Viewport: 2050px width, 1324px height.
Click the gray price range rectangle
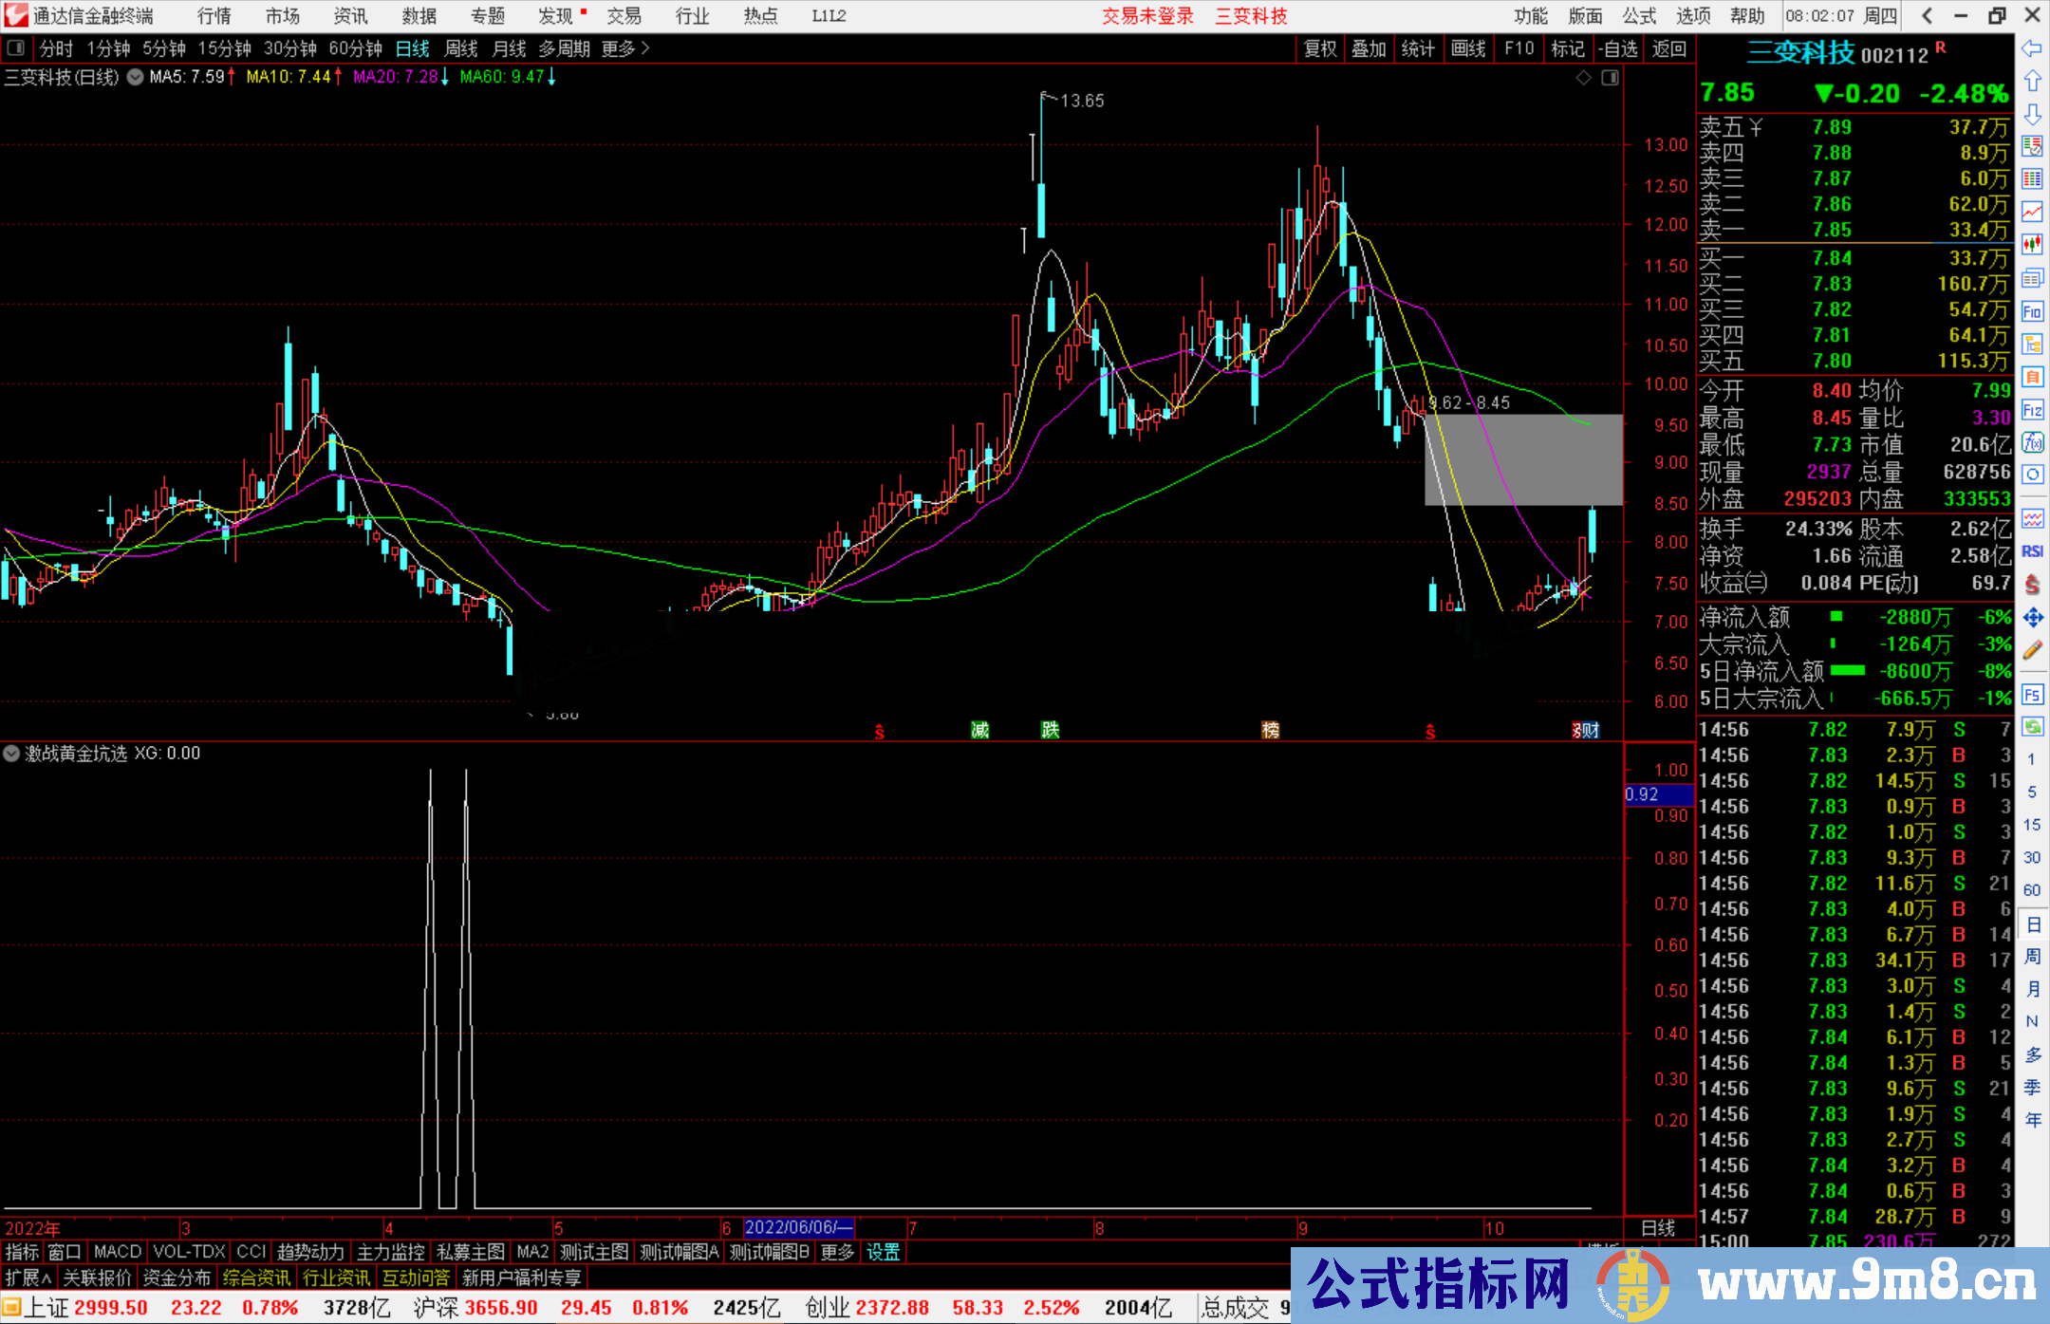tap(1522, 459)
